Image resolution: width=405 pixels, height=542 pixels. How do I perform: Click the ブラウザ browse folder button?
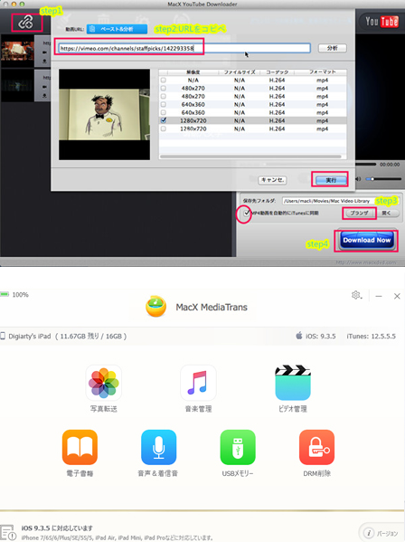pyautogui.click(x=359, y=213)
